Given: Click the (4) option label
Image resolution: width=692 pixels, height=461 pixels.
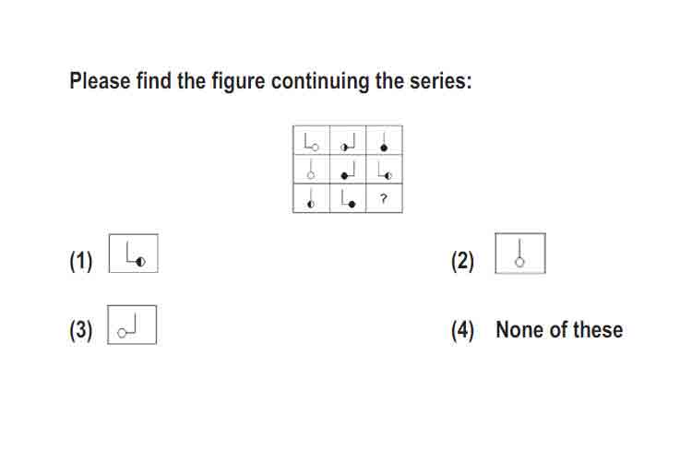Looking at the screenshot, I should pyautogui.click(x=462, y=330).
